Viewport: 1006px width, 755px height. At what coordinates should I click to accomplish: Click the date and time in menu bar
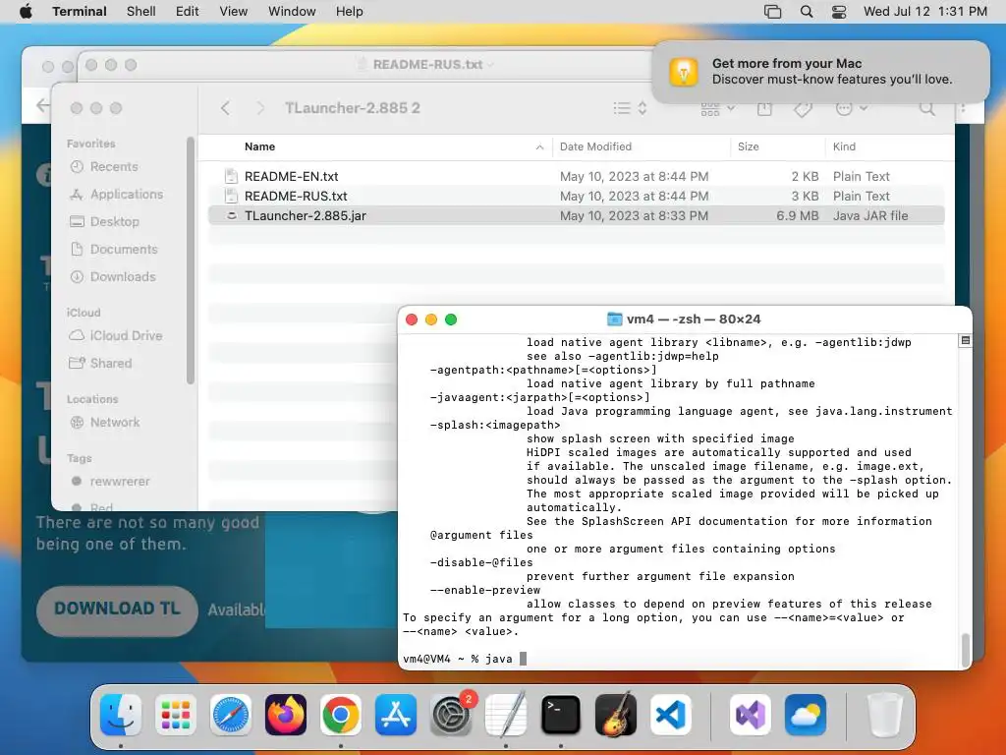click(925, 11)
